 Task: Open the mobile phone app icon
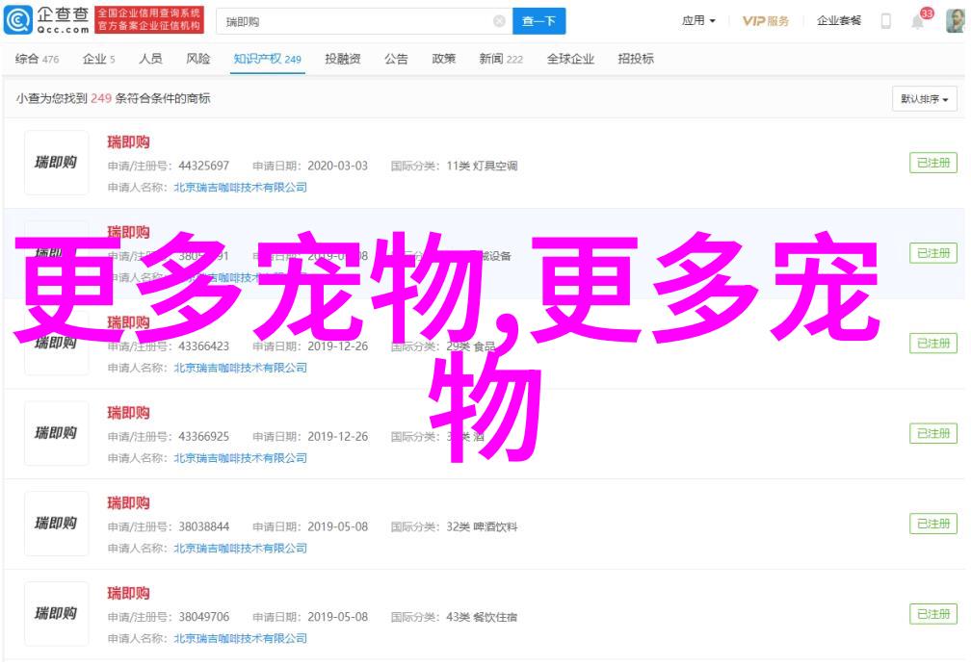pyautogui.click(x=886, y=21)
